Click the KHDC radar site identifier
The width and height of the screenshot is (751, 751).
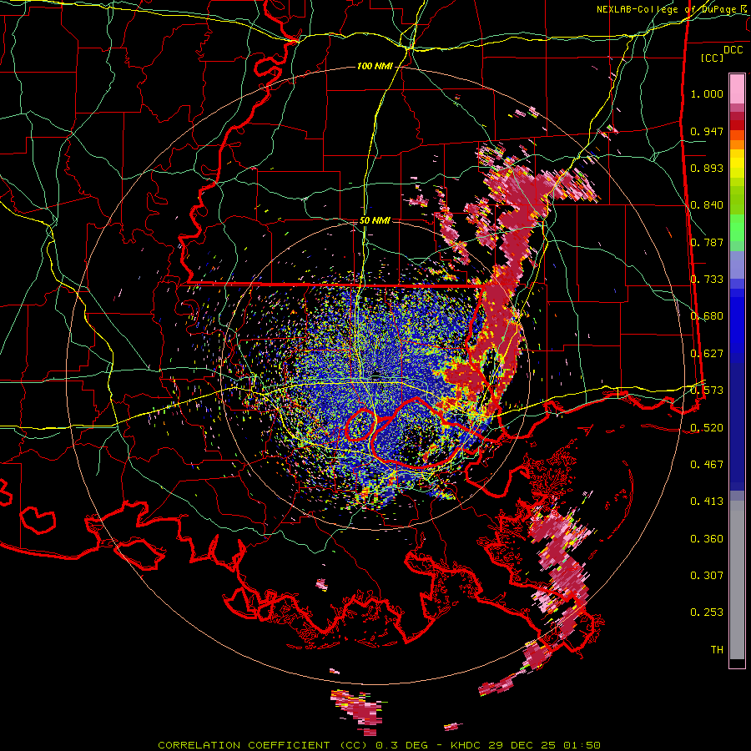pos(467,745)
